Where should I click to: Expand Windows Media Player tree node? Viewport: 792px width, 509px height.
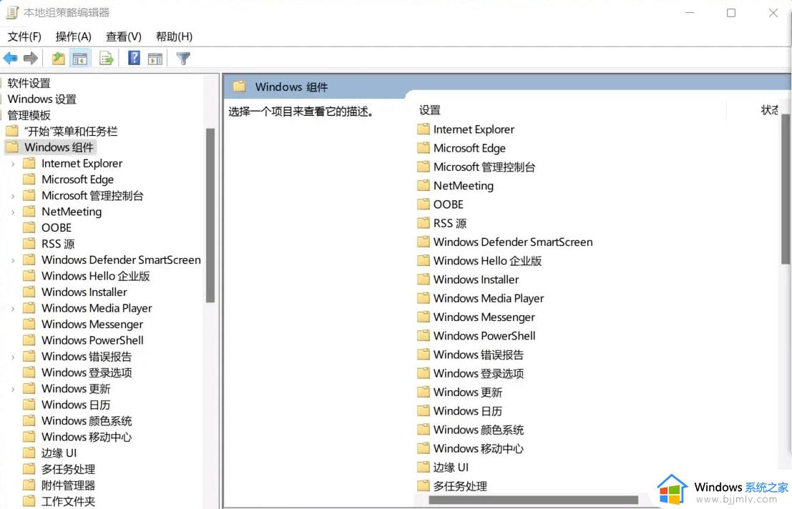pos(13,309)
